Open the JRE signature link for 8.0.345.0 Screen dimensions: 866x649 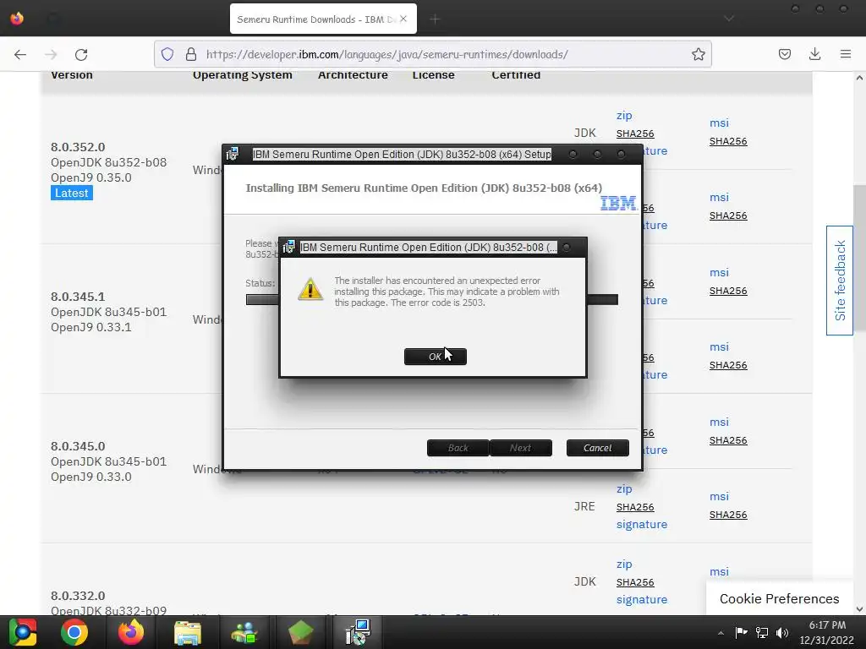(x=642, y=524)
